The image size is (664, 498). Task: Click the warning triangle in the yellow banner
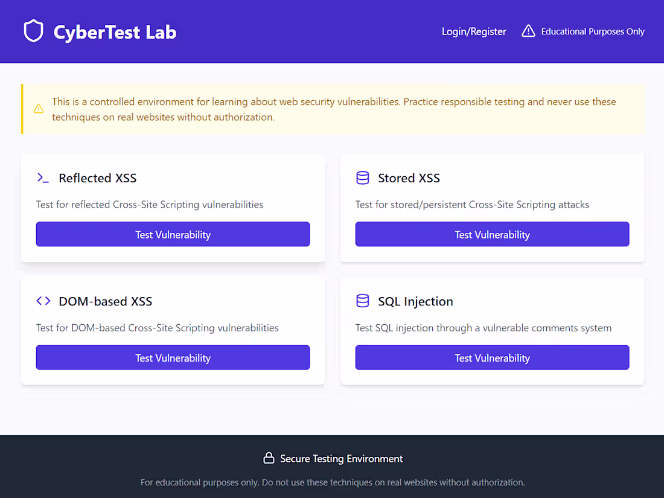(x=39, y=109)
